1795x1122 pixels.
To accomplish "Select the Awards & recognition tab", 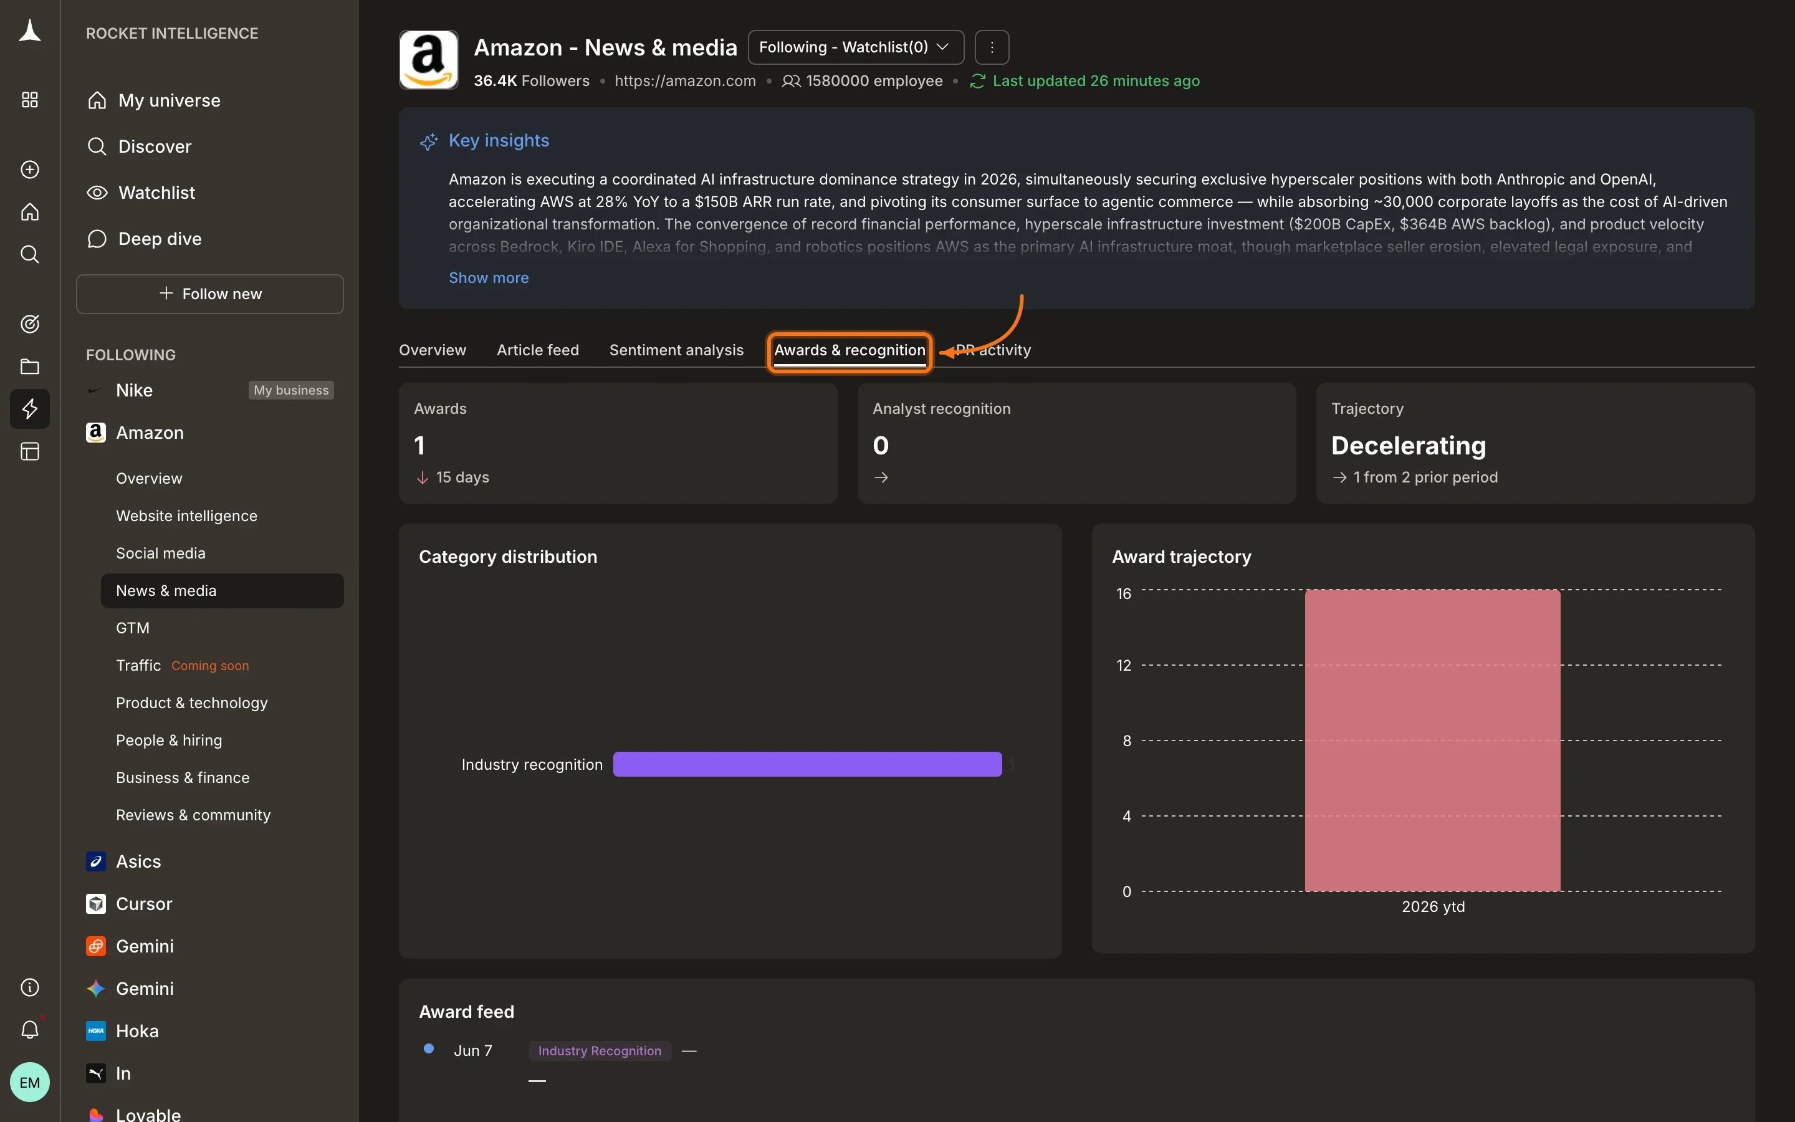I will tap(850, 350).
